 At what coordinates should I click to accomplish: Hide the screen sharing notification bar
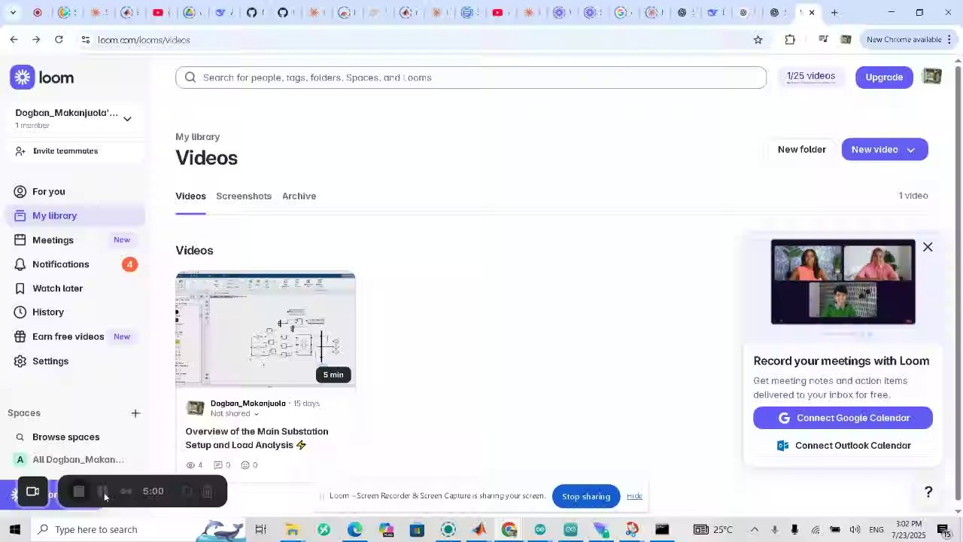pyautogui.click(x=634, y=496)
